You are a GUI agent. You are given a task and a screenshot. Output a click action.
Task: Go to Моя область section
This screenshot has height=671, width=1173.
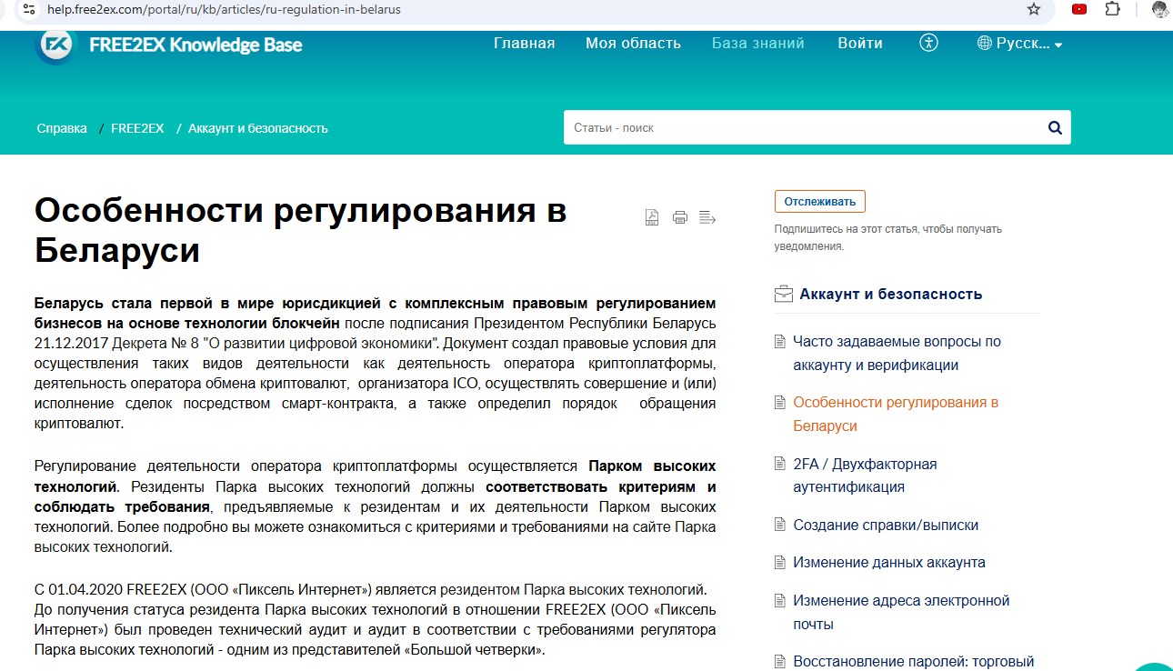(x=633, y=44)
